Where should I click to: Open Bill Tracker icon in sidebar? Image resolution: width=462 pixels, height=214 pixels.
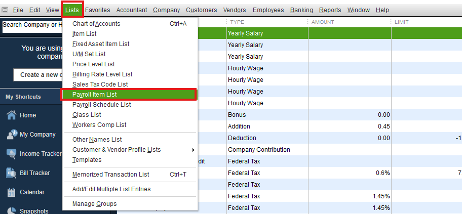point(11,173)
